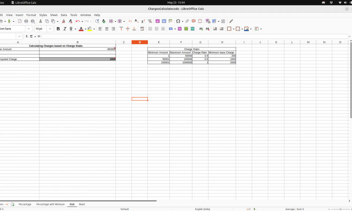Select column header H
Screen dimensions: 352x211
click(222, 42)
